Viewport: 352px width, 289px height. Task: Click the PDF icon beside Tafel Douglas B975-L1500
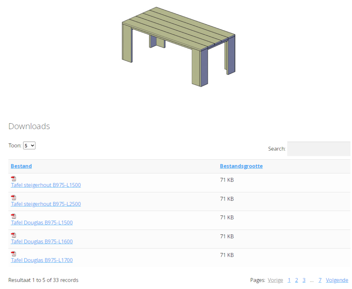coord(13,216)
